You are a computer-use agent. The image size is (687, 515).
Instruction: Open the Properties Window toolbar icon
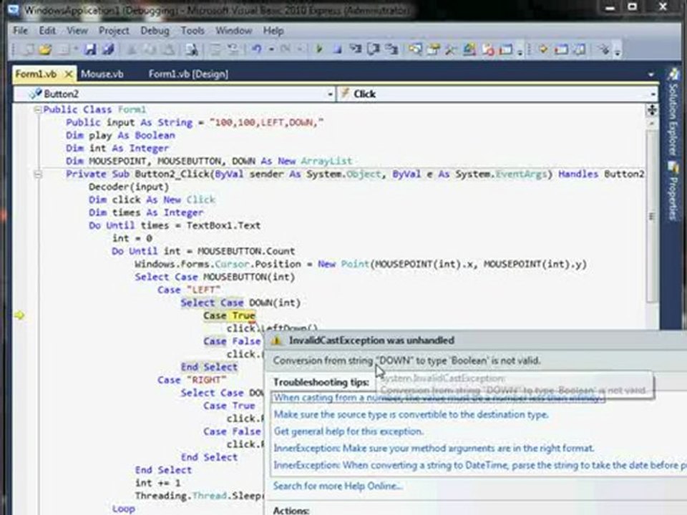434,49
